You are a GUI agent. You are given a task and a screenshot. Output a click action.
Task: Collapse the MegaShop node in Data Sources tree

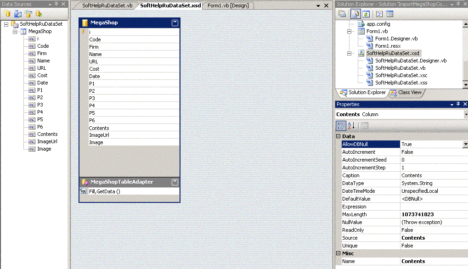coord(15,31)
